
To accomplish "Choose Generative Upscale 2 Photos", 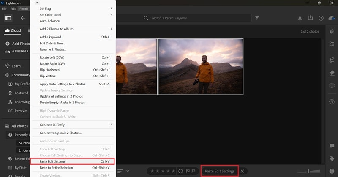I will click(x=72, y=133).
